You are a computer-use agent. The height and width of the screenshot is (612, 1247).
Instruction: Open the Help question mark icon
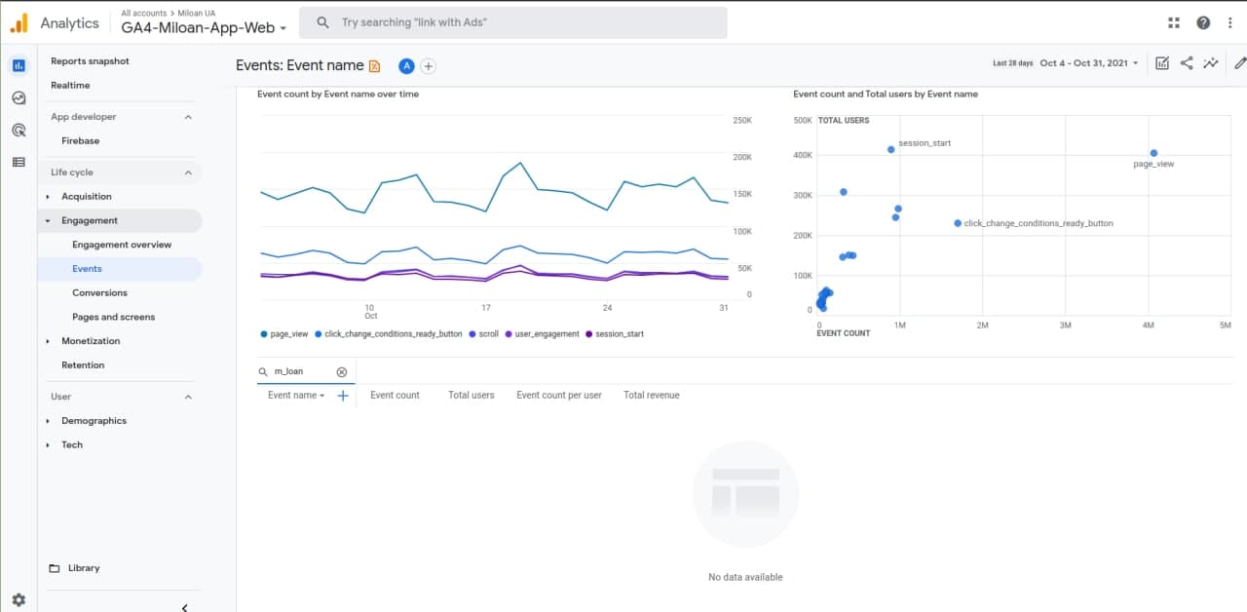1203,22
